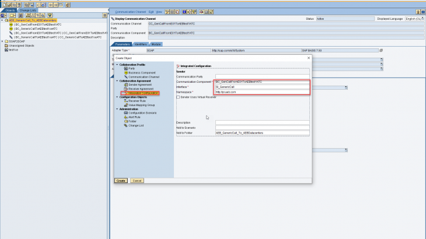The width and height of the screenshot is (426, 239).
Task: Collapse the Configuration Objects group
Action: (x=117, y=97)
